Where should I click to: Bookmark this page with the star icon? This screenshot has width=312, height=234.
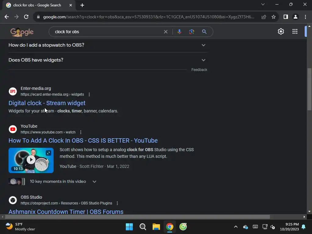[x=274, y=17]
